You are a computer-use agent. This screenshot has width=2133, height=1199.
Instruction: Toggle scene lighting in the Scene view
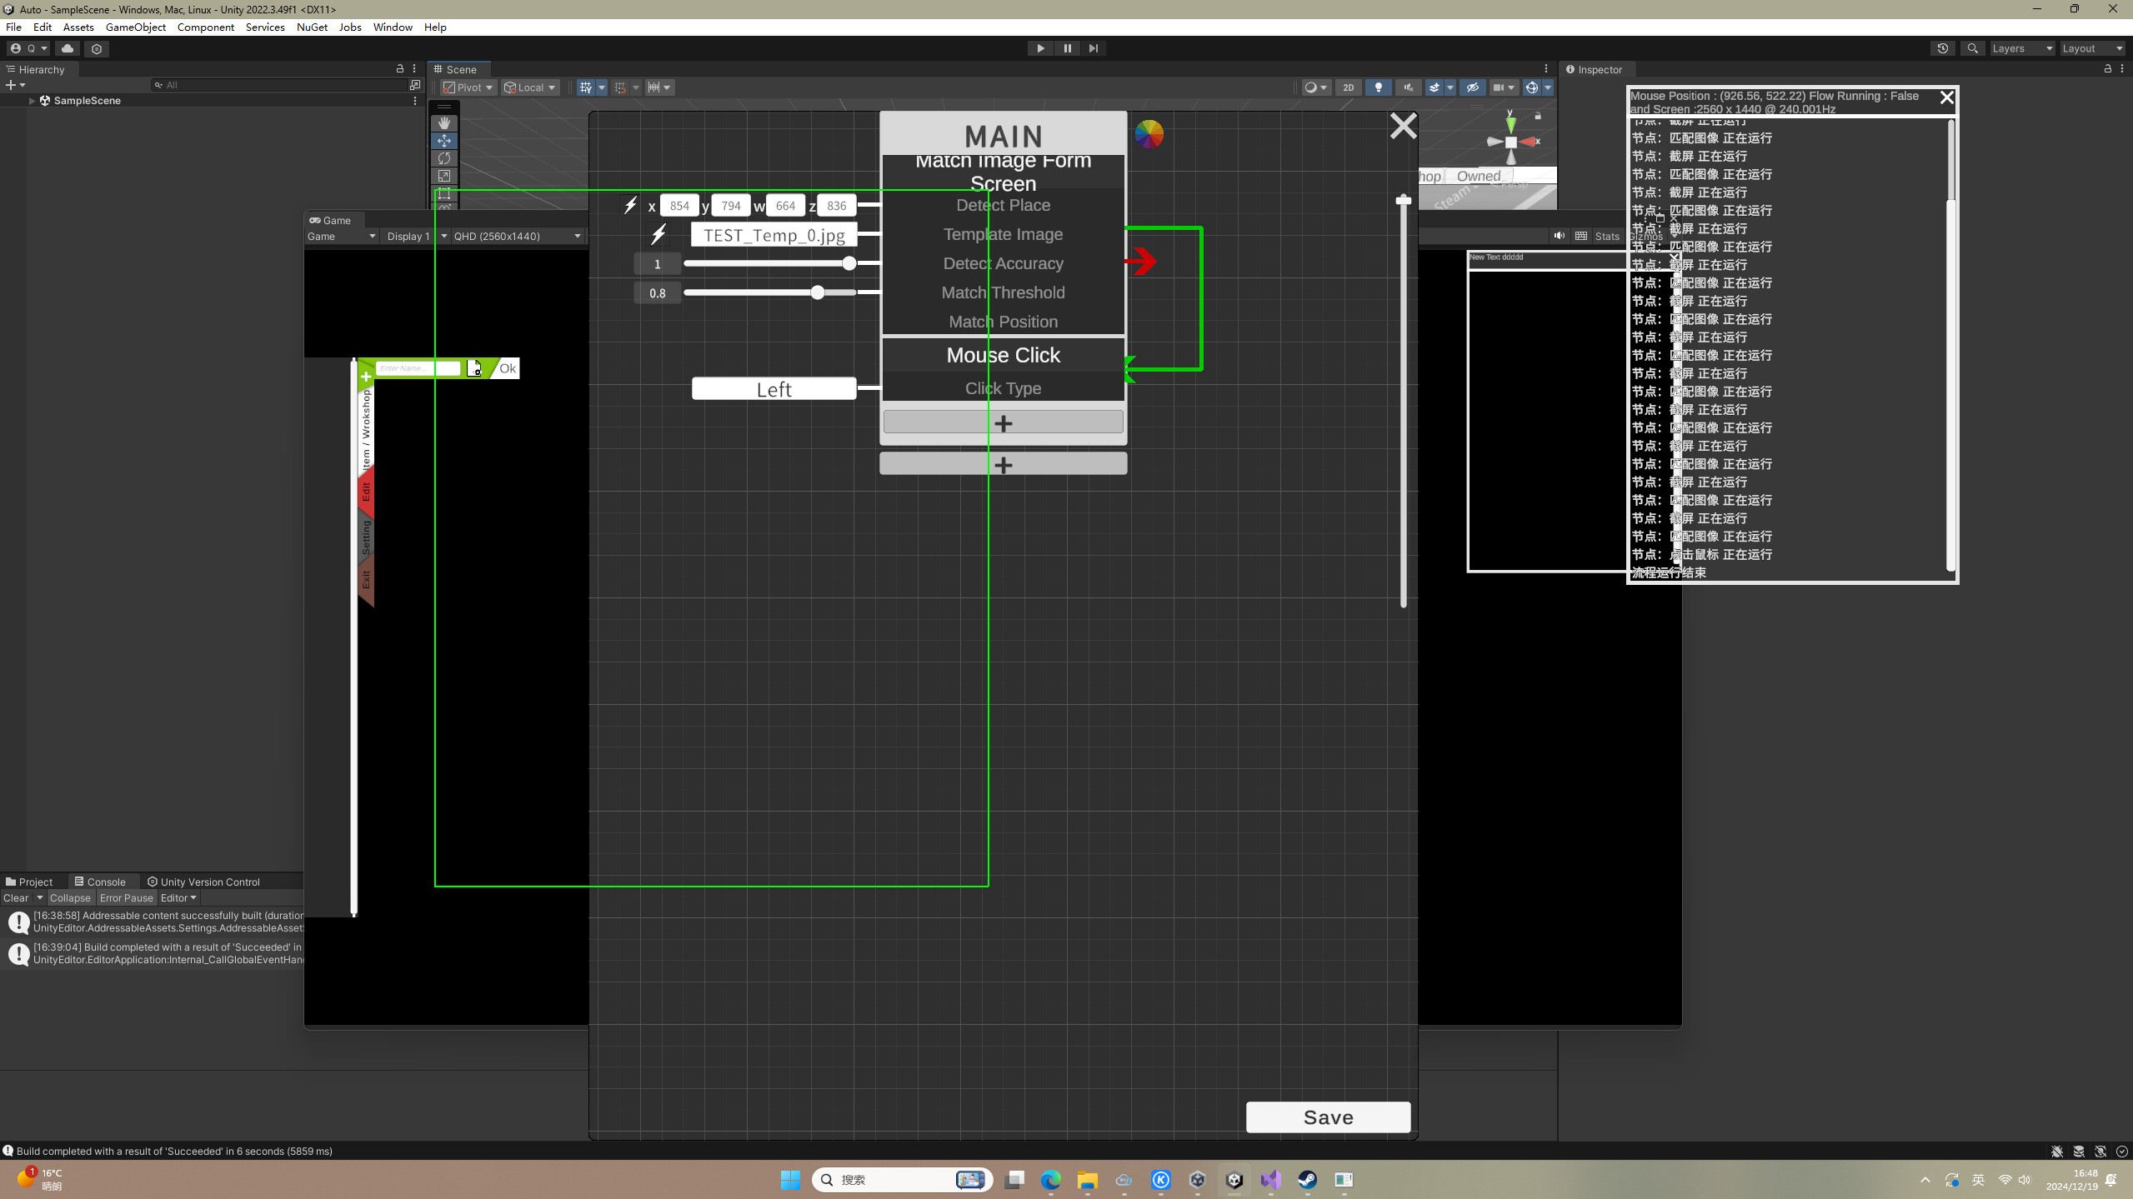click(1377, 87)
